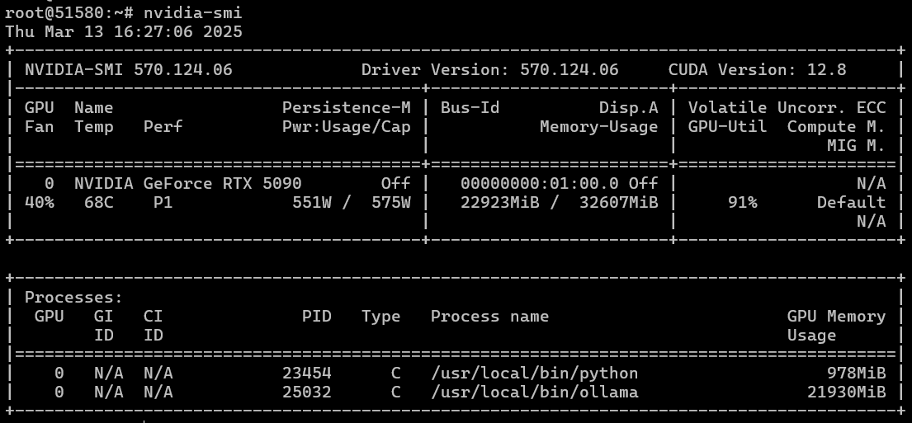
Task: Click the Processes: section header
Action: pyautogui.click(x=73, y=298)
